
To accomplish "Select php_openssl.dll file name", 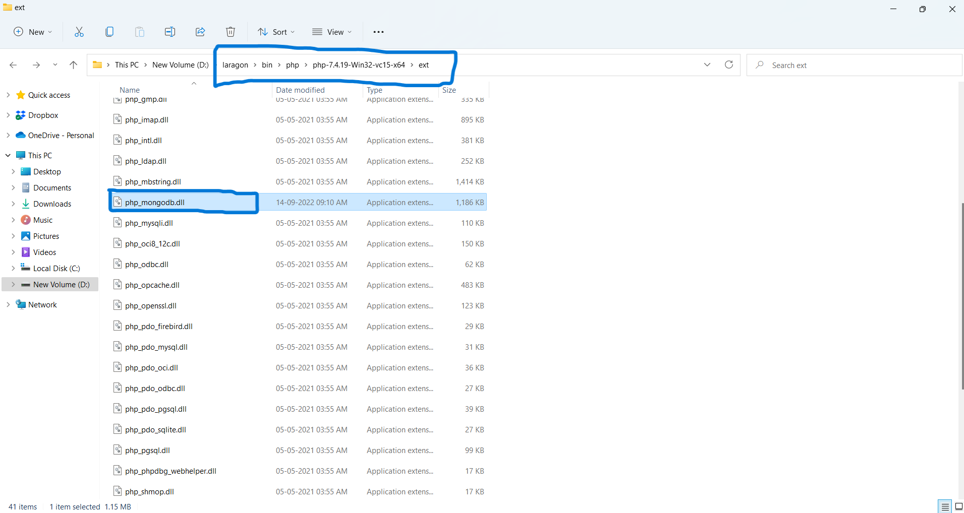I will [151, 305].
